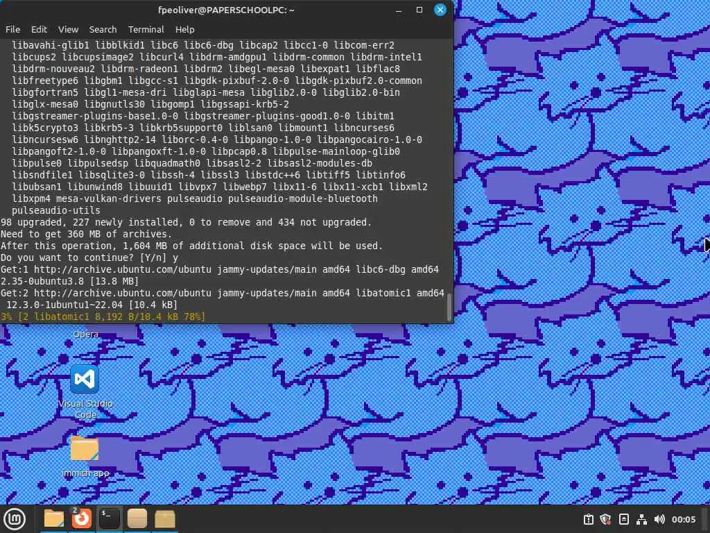The width and height of the screenshot is (710, 533).
Task: Click the 'After this operation, 1,604 MB' line
Action: click(191, 246)
